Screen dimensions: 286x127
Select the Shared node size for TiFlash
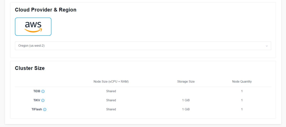pyautogui.click(x=111, y=109)
